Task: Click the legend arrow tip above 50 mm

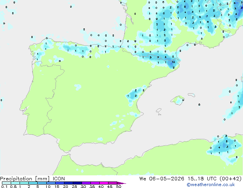Action: click(121, 183)
